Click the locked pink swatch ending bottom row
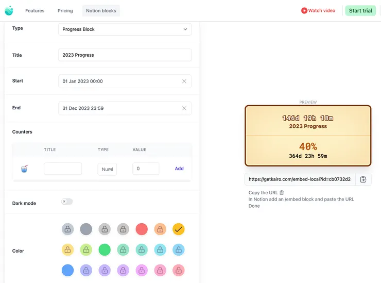This screenshot has width=381, height=283. pos(179,270)
